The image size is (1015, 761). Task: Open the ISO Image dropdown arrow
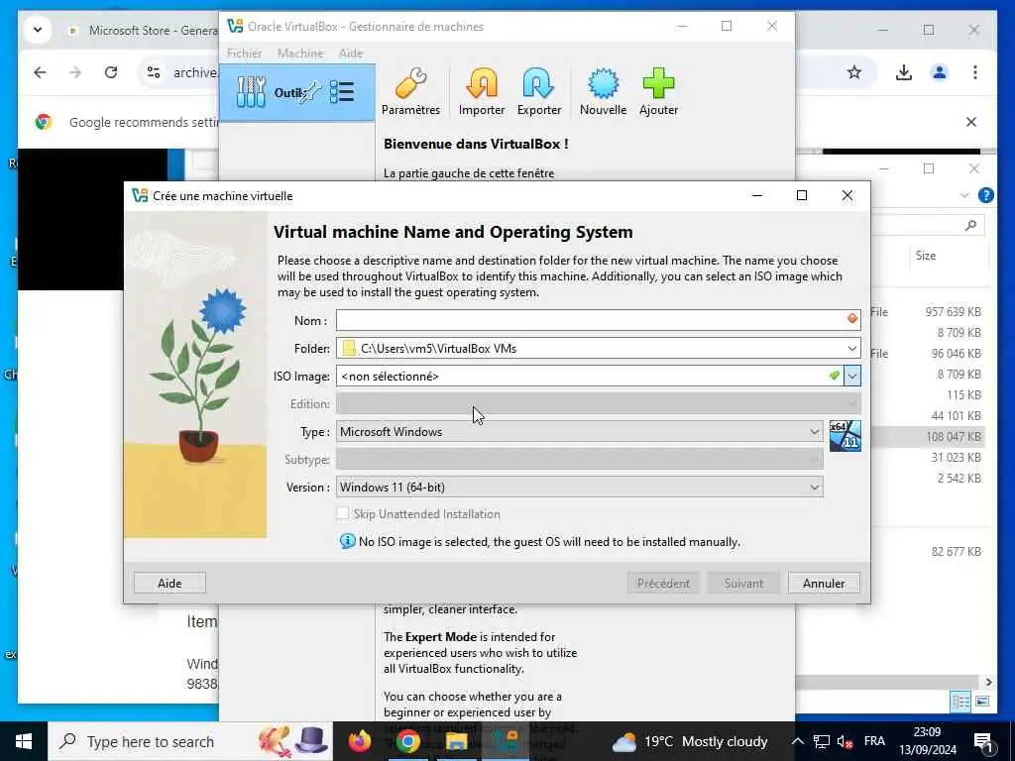(851, 376)
